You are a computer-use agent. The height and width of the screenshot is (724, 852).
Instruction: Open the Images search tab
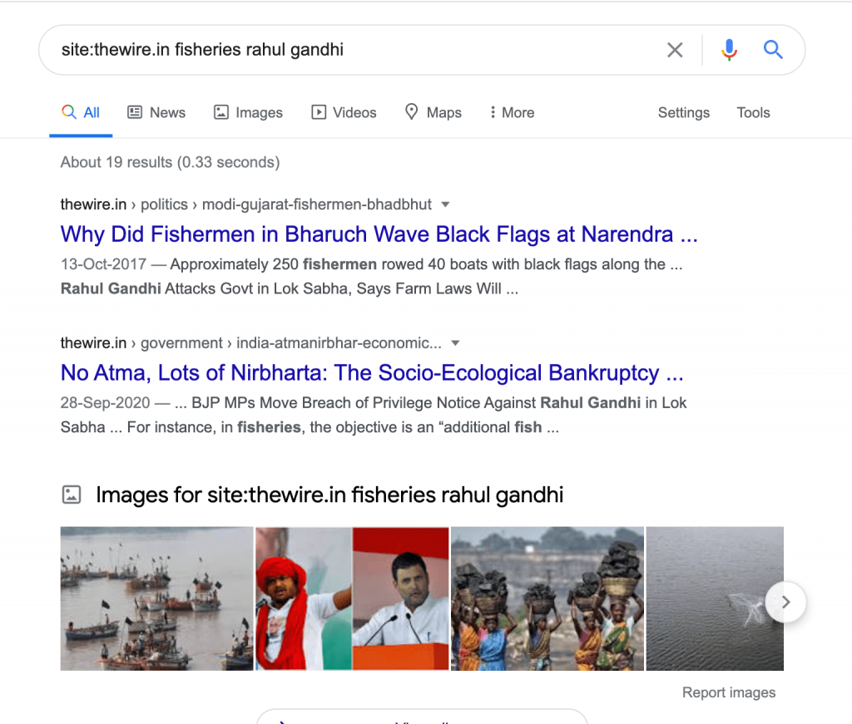tap(248, 113)
